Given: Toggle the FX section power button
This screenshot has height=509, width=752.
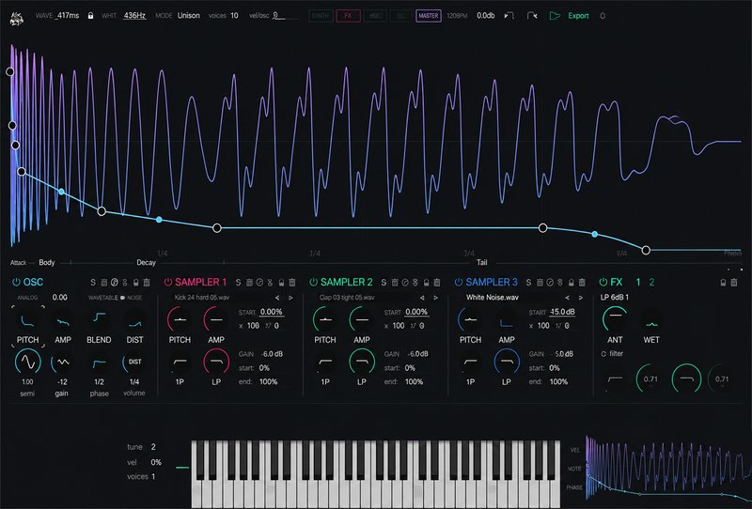Looking at the screenshot, I should [603, 283].
